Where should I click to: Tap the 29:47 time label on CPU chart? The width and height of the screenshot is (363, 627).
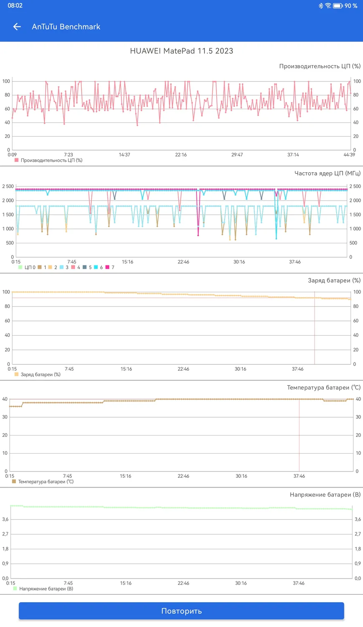(237, 155)
